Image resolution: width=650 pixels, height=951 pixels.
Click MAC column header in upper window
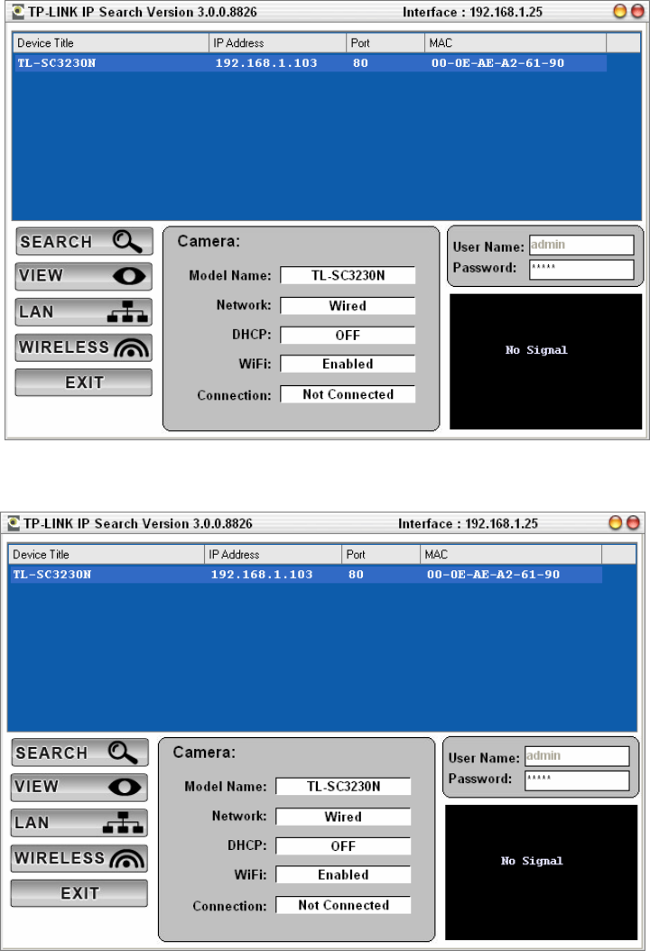pyautogui.click(x=515, y=43)
